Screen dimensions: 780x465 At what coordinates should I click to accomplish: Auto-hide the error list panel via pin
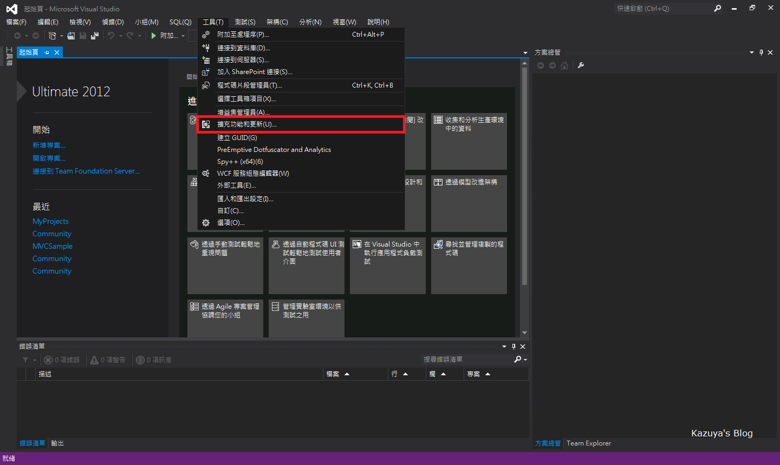click(x=513, y=347)
